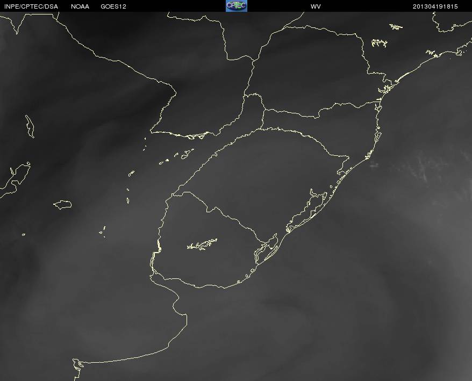The height and width of the screenshot is (381, 472).
Task: Click the CPTEC logo in the header
Action: coord(237,6)
